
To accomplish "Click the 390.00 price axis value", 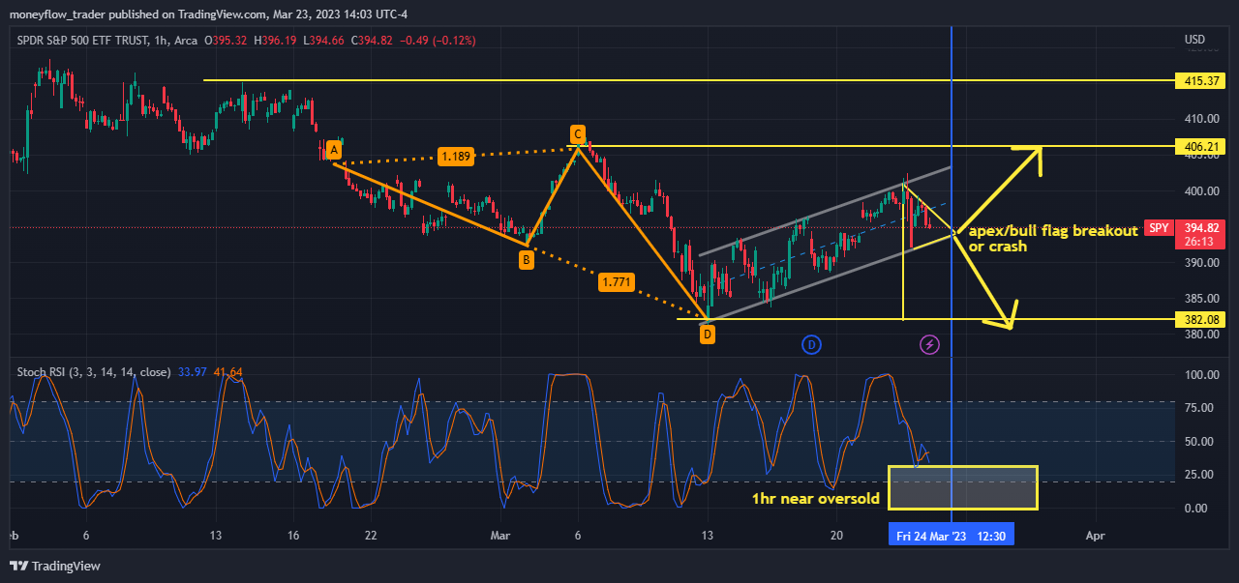I will [x=1201, y=263].
